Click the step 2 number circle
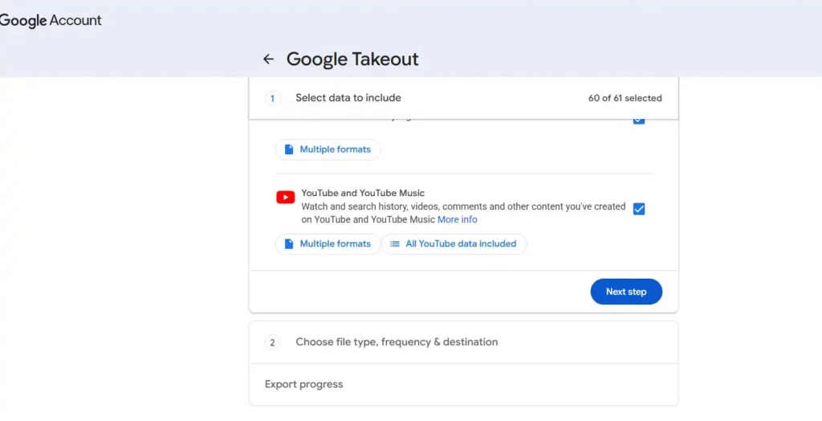Screen dimensions: 822x421 272,342
